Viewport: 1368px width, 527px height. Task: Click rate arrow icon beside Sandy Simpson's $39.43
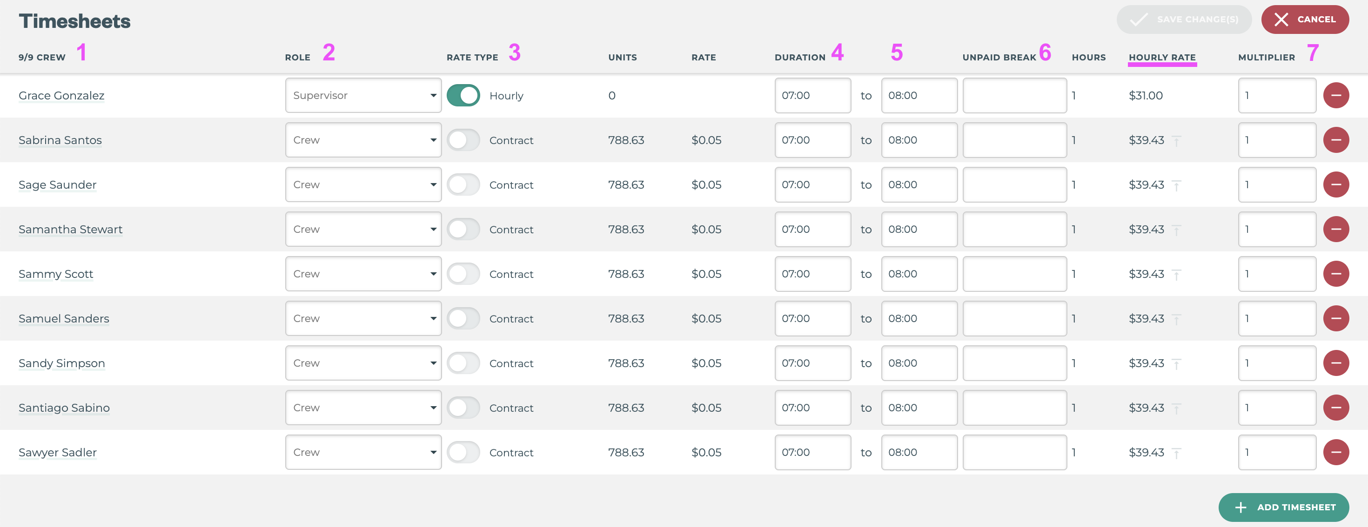tap(1176, 364)
